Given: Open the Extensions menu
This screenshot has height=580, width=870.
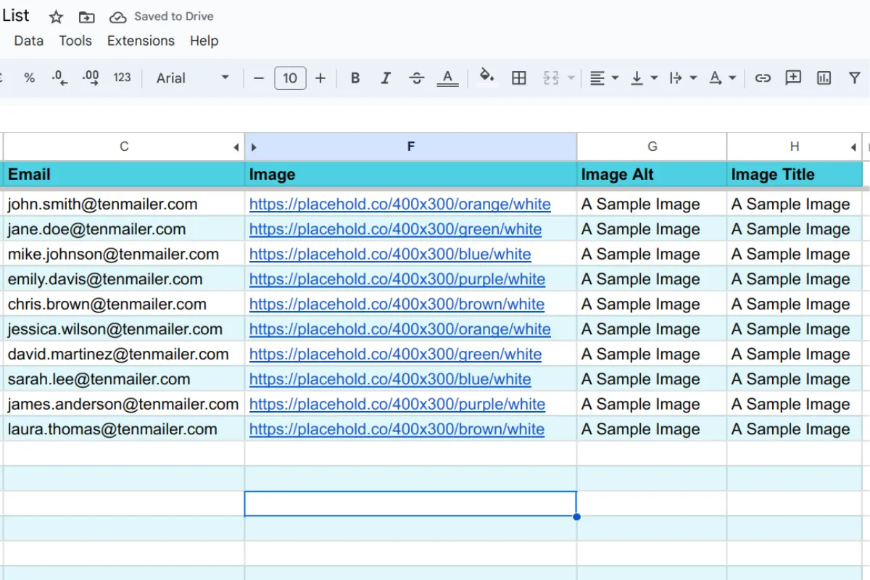Looking at the screenshot, I should (x=141, y=41).
